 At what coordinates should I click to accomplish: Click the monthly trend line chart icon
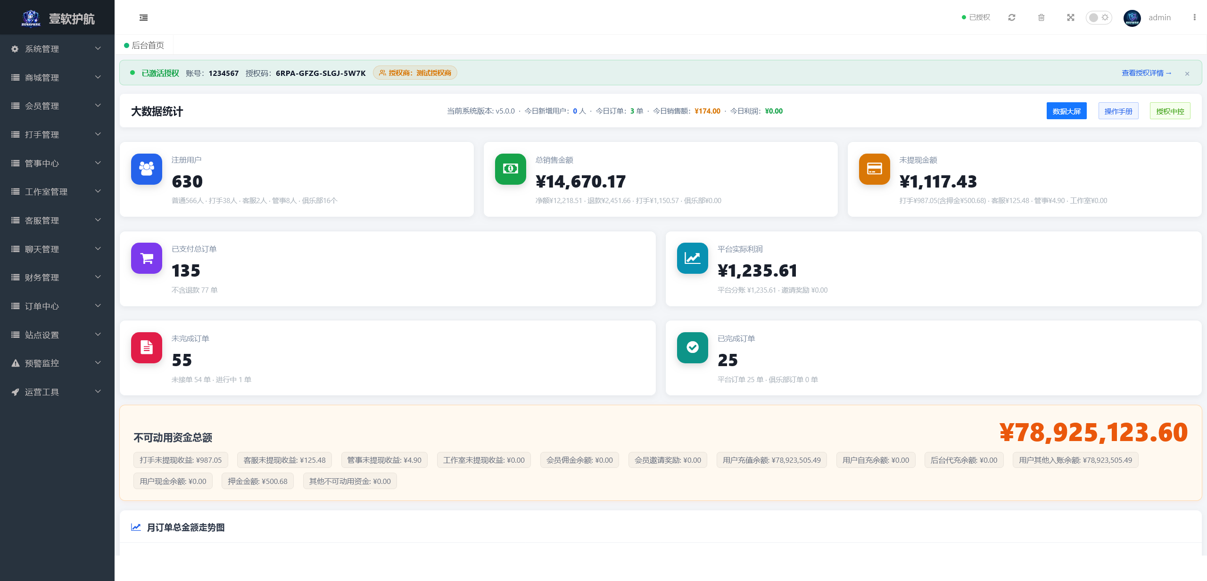(136, 527)
